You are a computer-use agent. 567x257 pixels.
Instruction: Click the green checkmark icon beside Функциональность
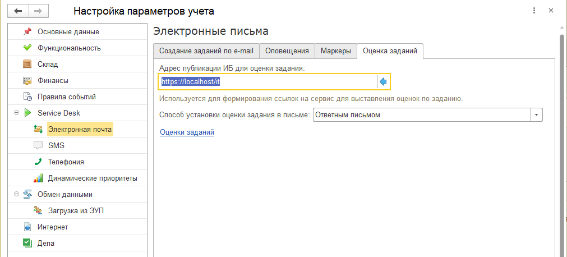[x=27, y=48]
